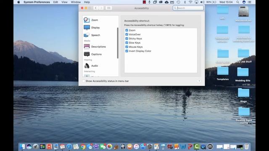The image size is (269, 151).
Task: Open iMovie star icon in the Dock
Action: coord(96,146)
